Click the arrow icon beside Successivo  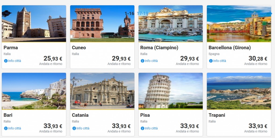point(271,13)
